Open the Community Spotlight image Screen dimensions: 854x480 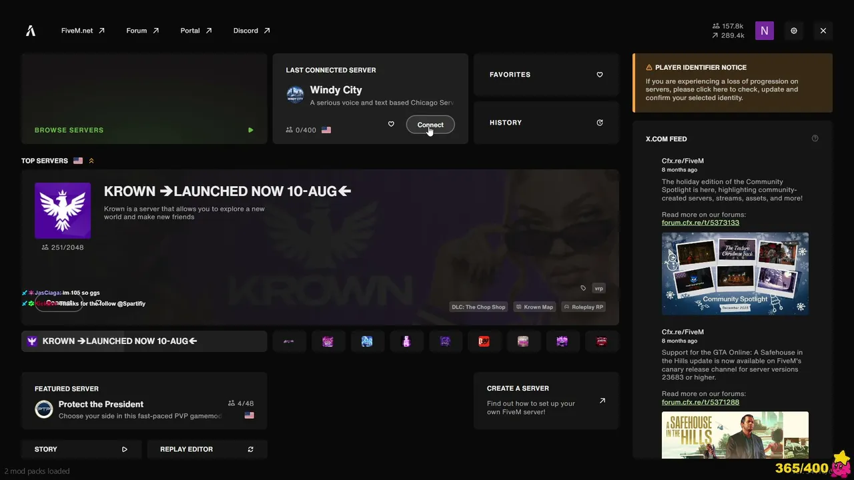click(x=735, y=273)
